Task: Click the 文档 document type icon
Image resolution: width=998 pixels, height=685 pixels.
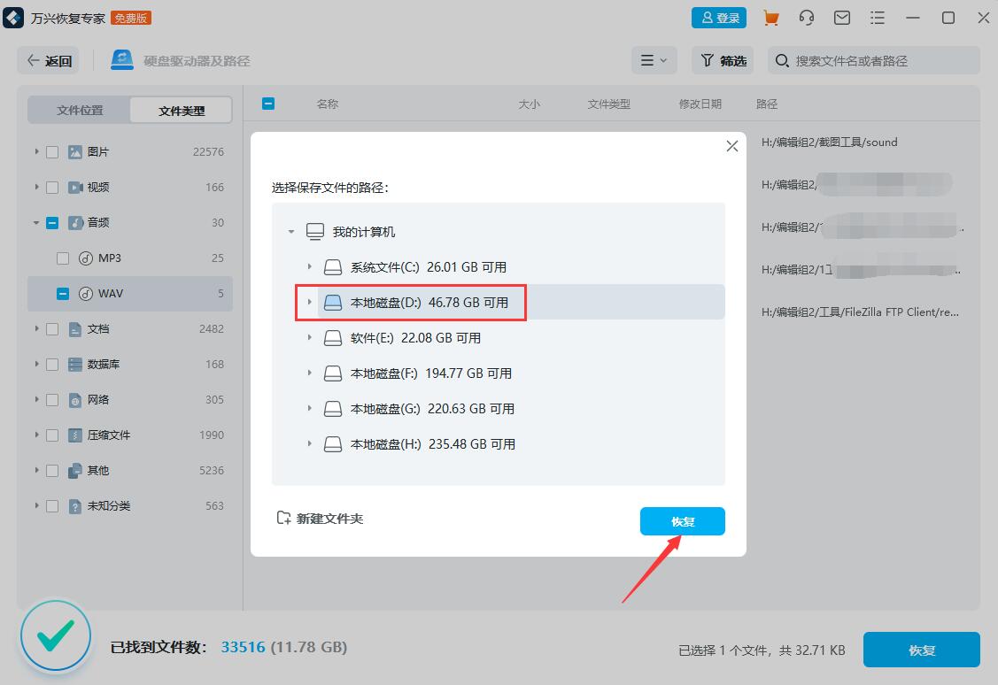Action: pyautogui.click(x=75, y=329)
